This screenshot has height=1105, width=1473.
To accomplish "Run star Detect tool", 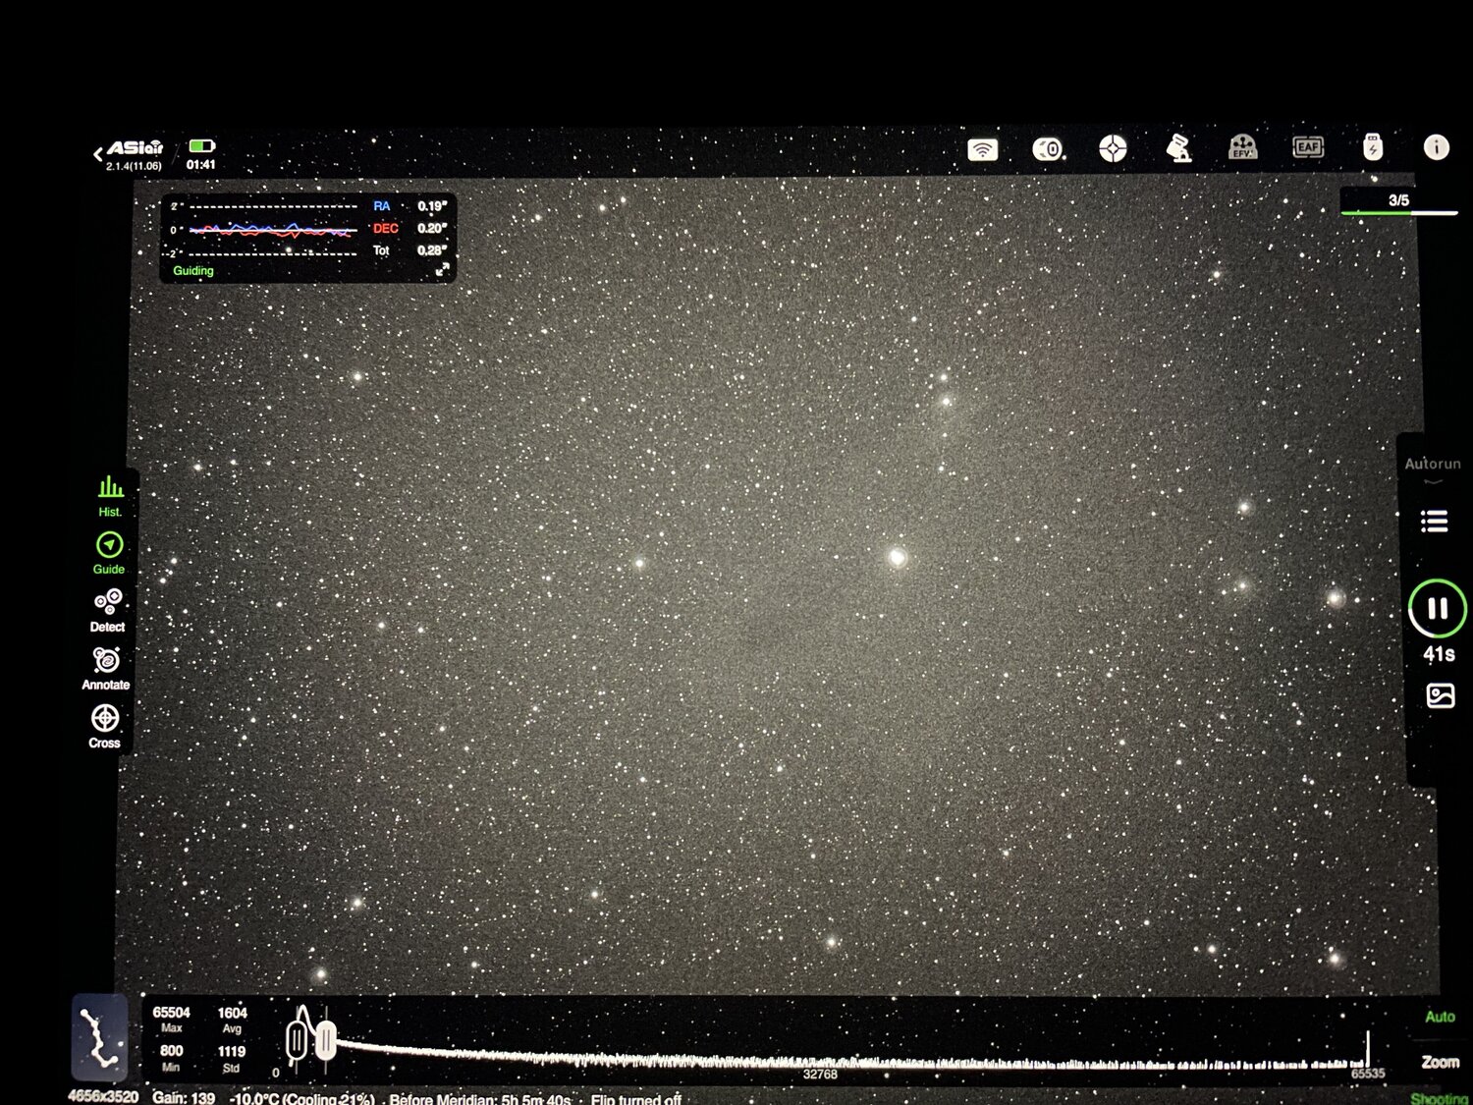I will [x=107, y=610].
